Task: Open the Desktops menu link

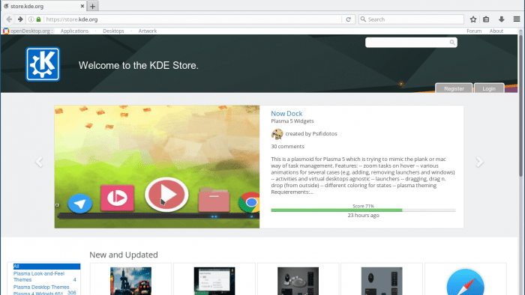Action: pyautogui.click(x=113, y=31)
